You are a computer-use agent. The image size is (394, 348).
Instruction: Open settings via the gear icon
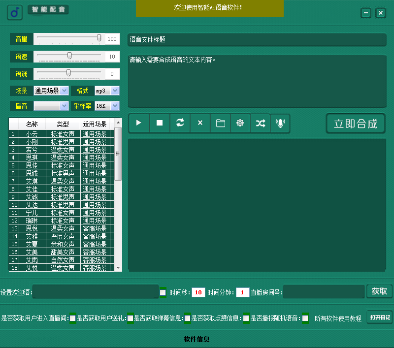point(240,123)
